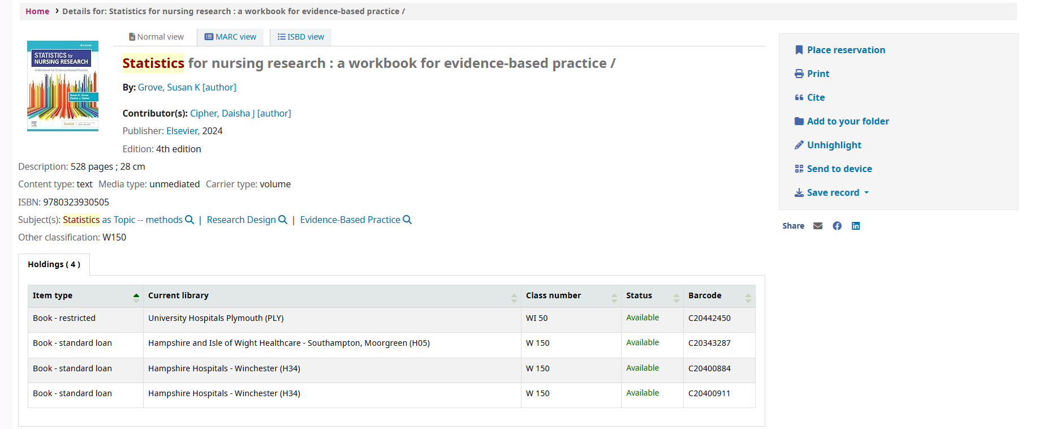This screenshot has height=429, width=1052.
Task: Click search icon after Statistics as Topic
Action: click(189, 220)
